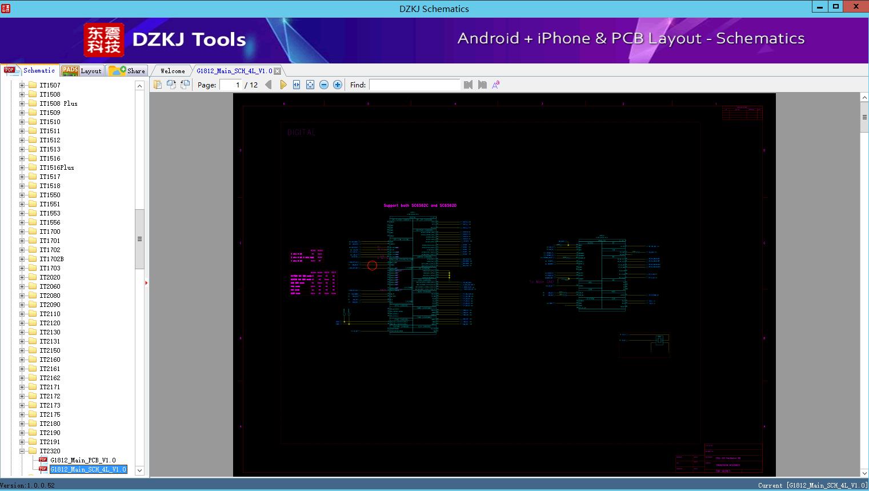Click the find next icon
The height and width of the screenshot is (491, 869).
pyautogui.click(x=482, y=85)
